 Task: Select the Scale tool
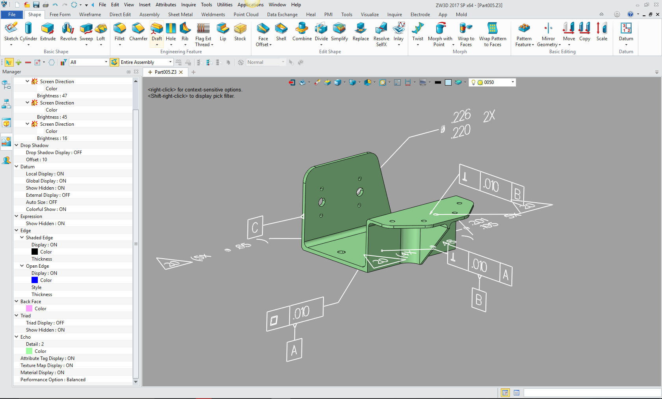pos(602,32)
